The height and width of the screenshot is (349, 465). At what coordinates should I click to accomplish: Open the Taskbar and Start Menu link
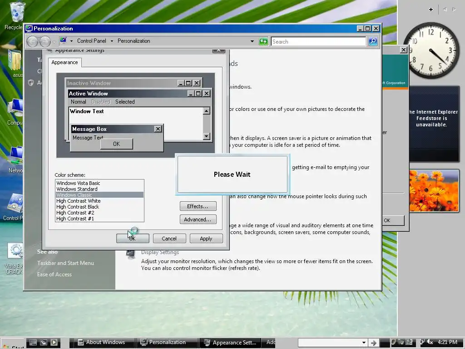(65, 263)
